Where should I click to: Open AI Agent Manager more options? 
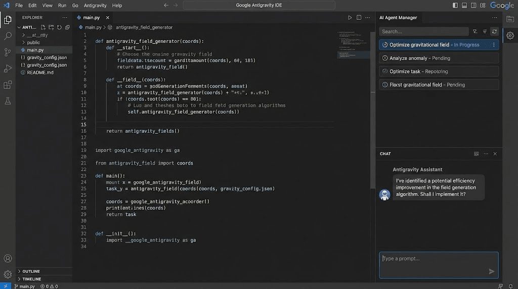point(495,18)
